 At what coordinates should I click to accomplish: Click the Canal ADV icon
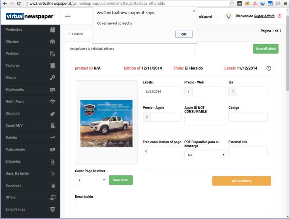[53, 125]
